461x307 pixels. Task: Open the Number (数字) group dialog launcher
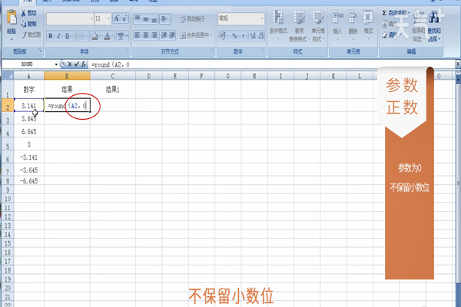263,51
